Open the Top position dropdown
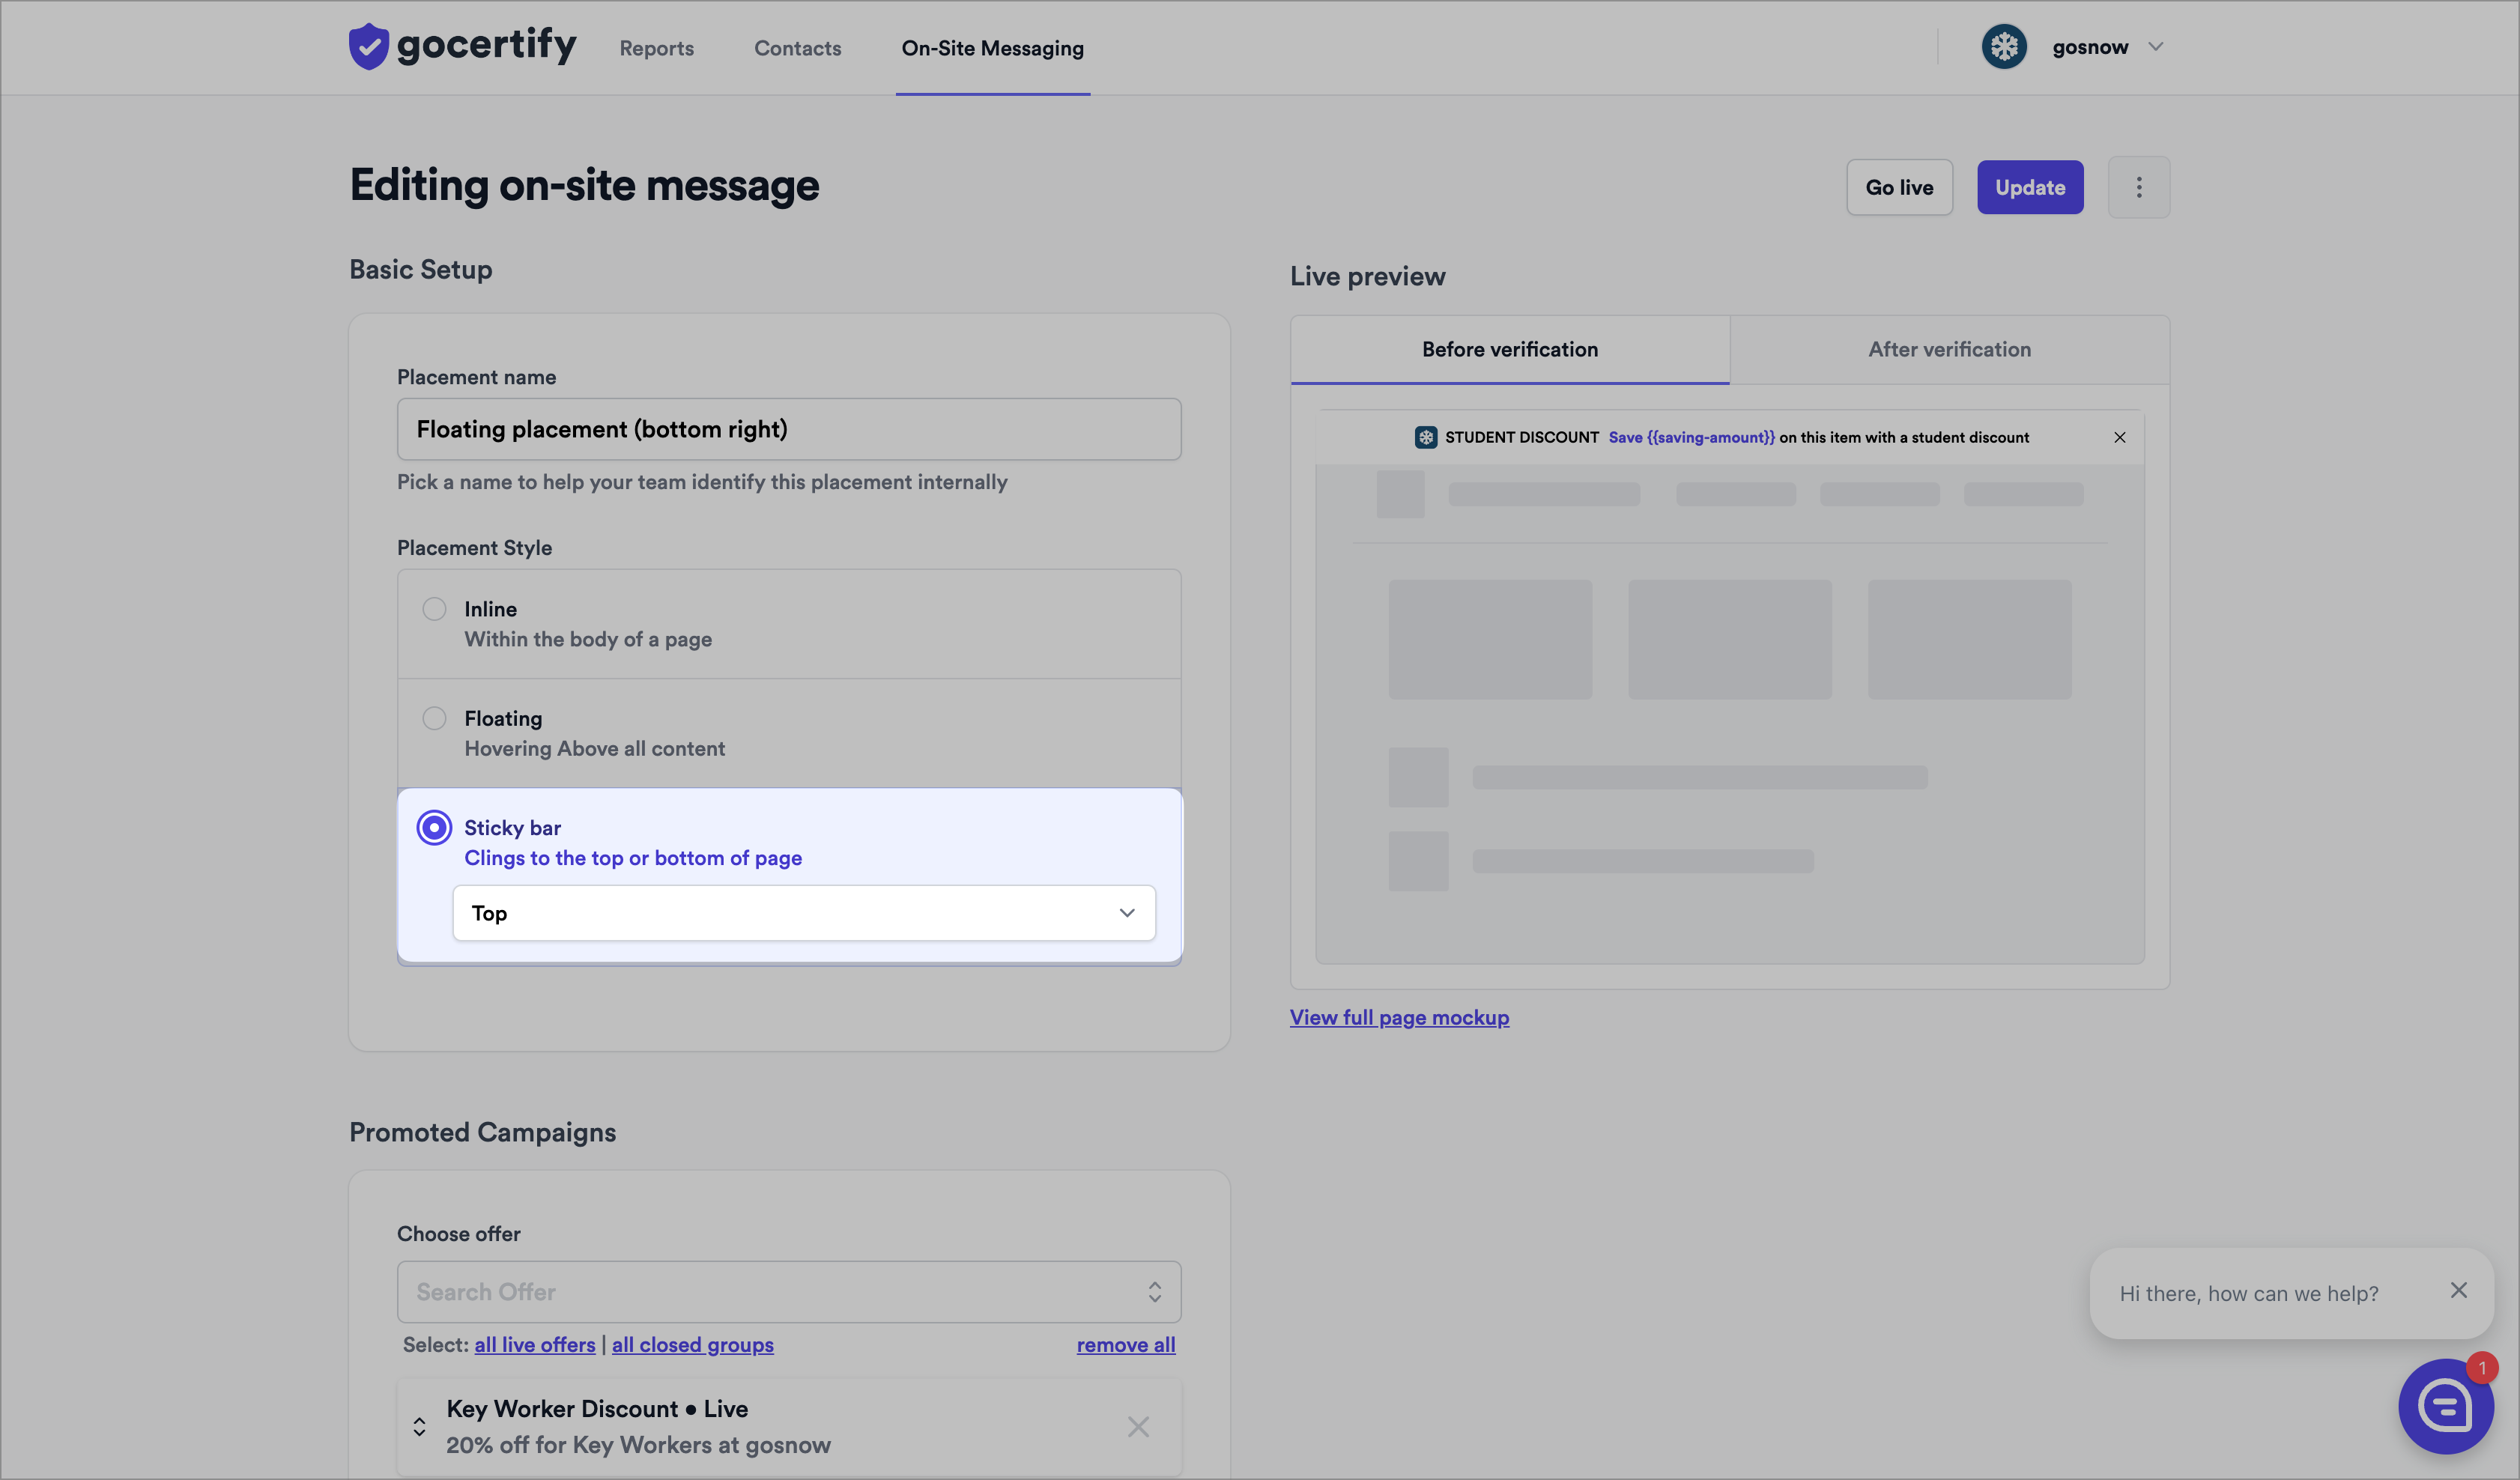This screenshot has height=1480, width=2520. pos(803,913)
